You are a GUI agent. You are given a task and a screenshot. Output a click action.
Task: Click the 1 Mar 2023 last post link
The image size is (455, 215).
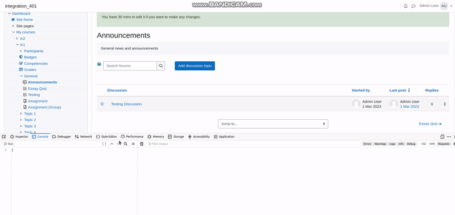click(409, 107)
